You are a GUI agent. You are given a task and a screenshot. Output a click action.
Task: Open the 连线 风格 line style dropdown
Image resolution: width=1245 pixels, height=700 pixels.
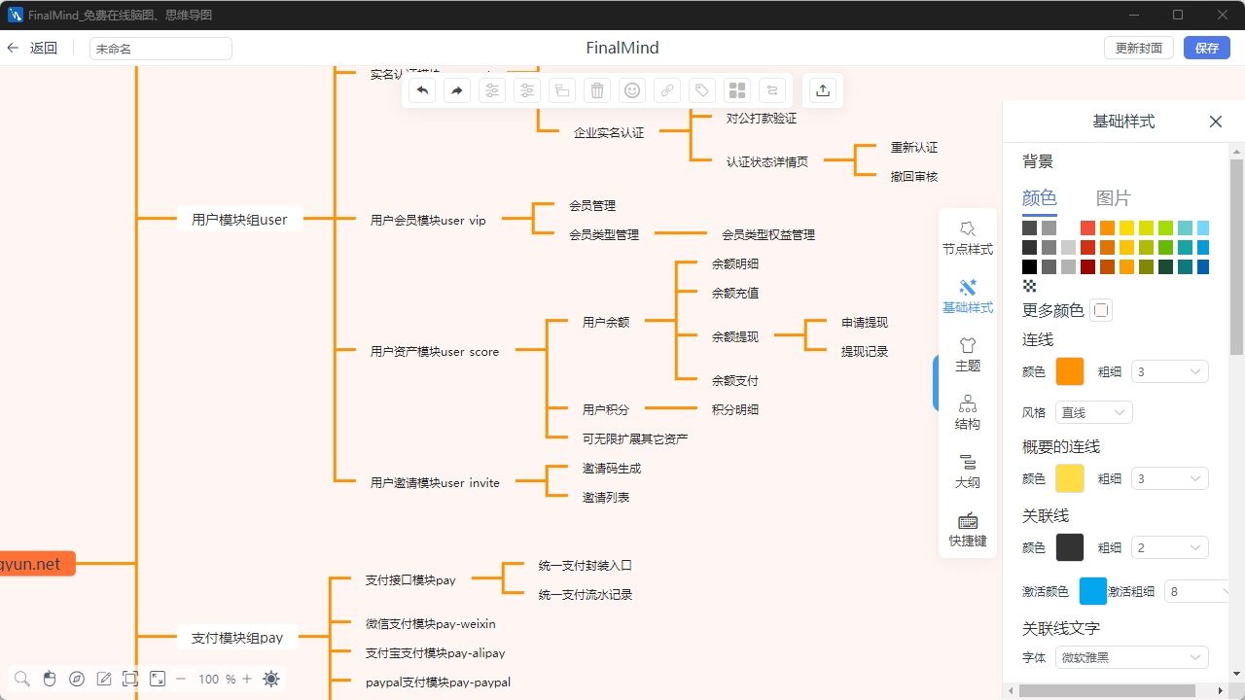coord(1093,412)
